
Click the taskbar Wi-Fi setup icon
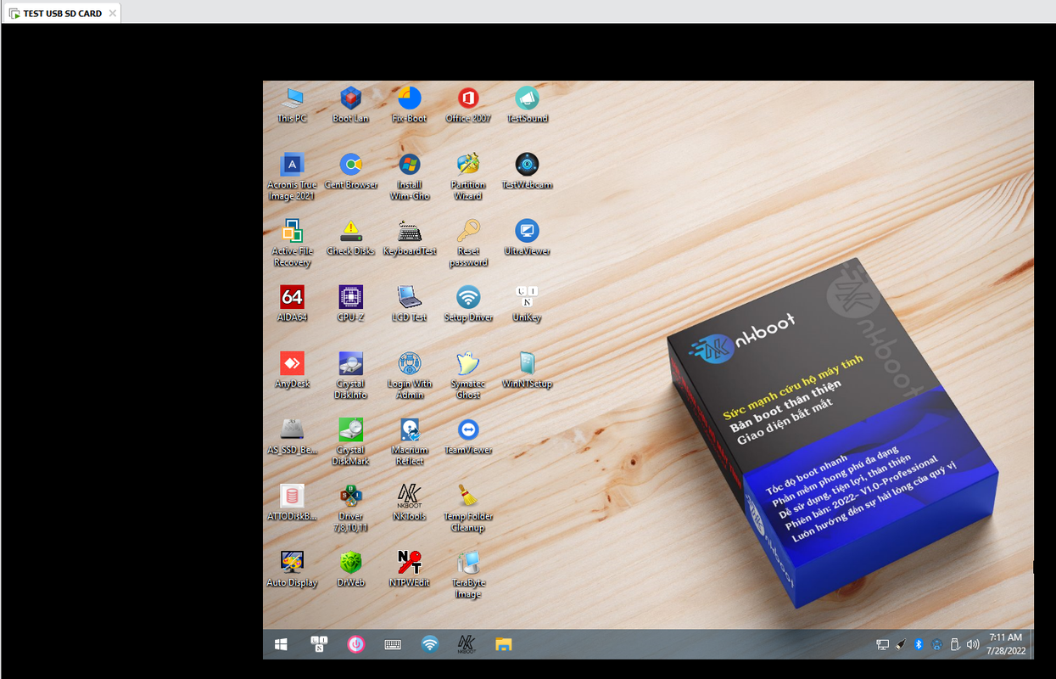pos(430,644)
